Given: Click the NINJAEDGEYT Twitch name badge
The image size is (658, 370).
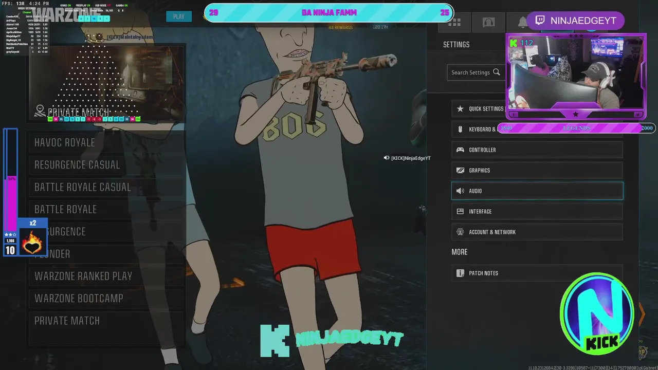Looking at the screenshot, I should (576, 21).
